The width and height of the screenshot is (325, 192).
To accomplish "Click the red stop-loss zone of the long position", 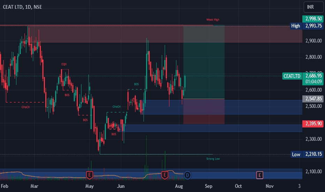I will click(x=204, y=111).
